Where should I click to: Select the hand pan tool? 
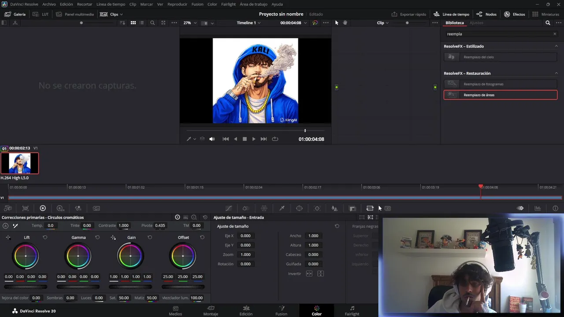(345, 22)
